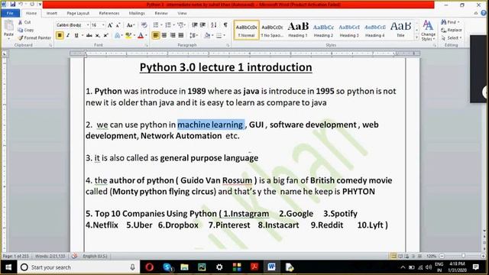Image resolution: width=489 pixels, height=275 pixels.
Task: Click the Grow Font icon
Action: point(110,25)
